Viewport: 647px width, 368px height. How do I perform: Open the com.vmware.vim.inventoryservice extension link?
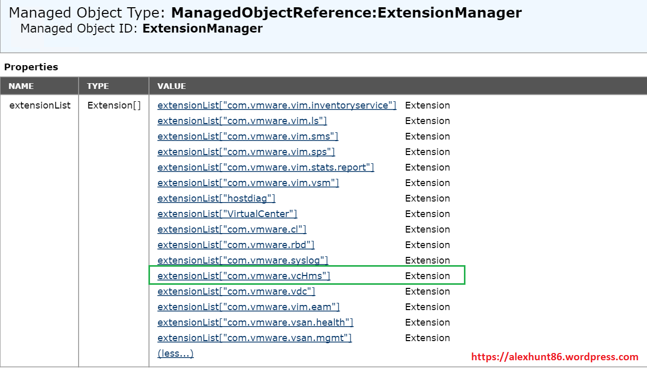click(277, 105)
